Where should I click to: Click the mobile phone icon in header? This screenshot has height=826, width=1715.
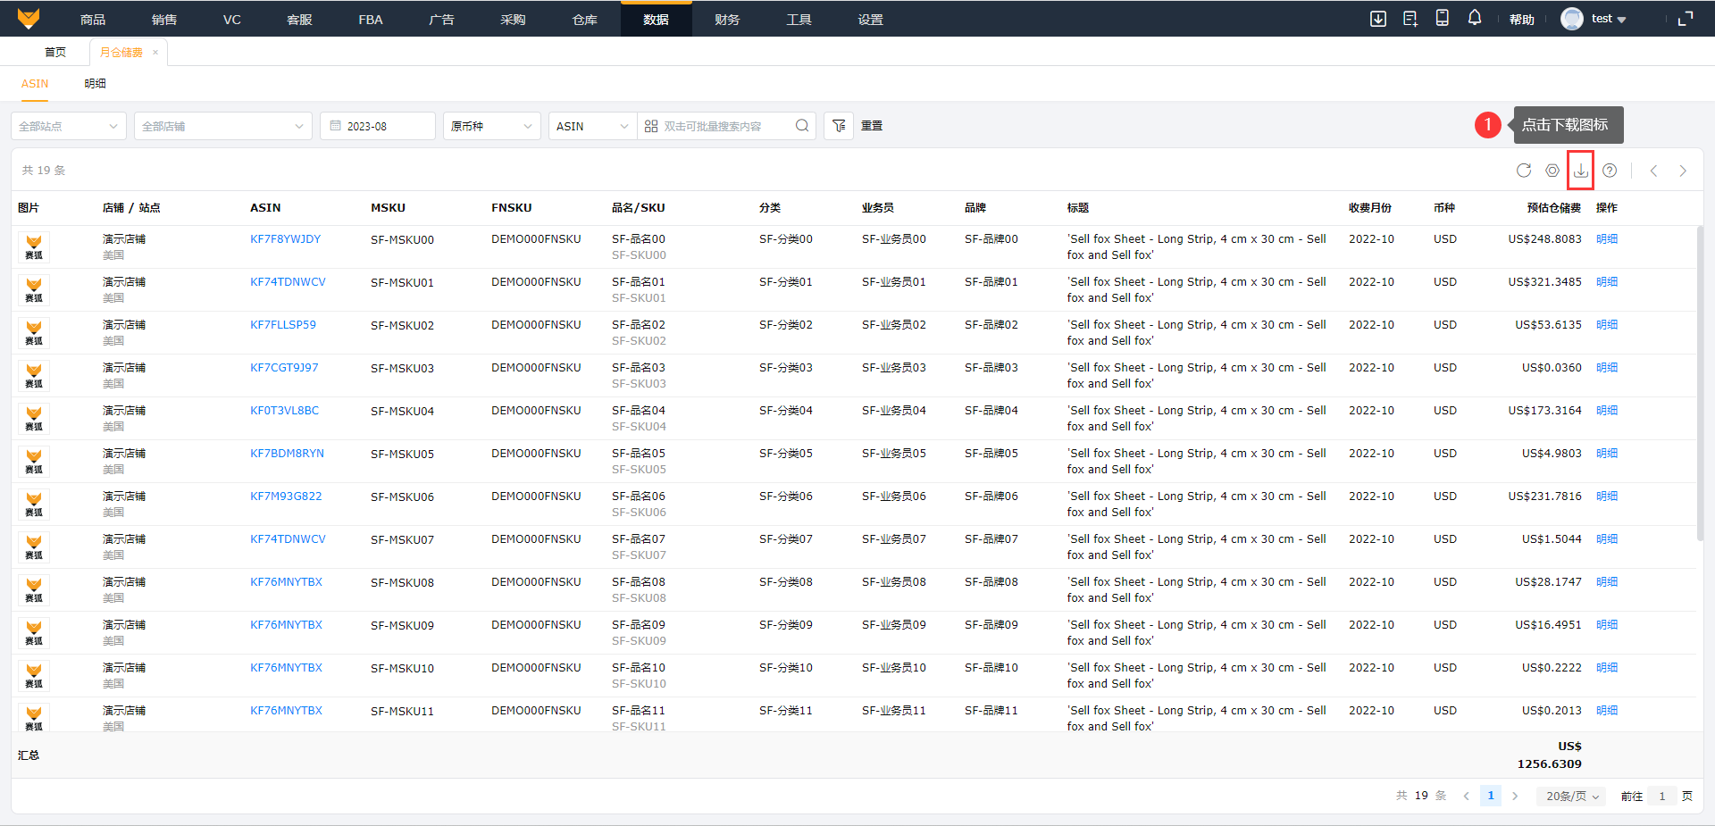1442,19
